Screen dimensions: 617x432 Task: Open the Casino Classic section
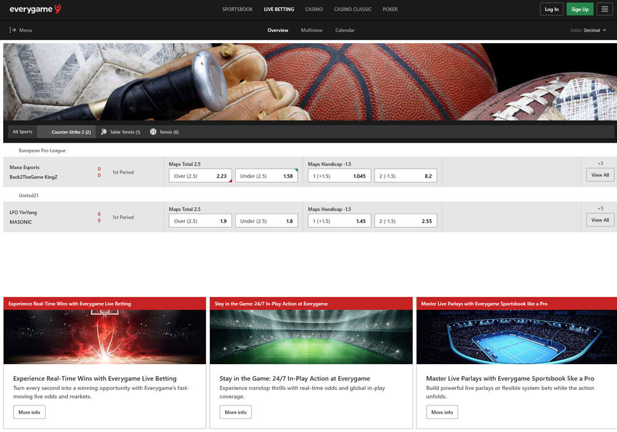tap(353, 9)
